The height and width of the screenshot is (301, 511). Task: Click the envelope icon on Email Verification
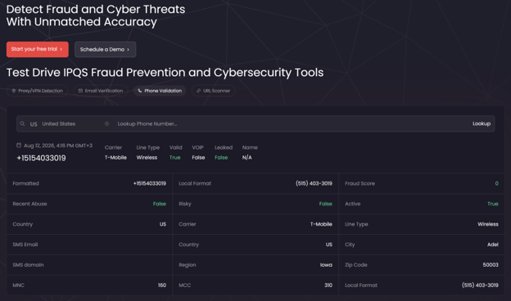pyautogui.click(x=80, y=91)
